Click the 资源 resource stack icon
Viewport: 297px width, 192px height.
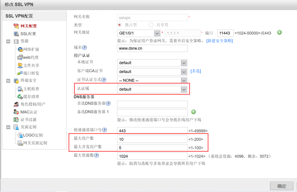click(x=16, y=41)
